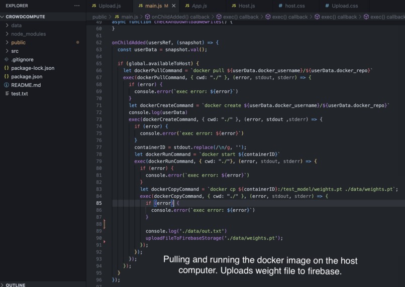Open Explorer more actions ellipsis
The width and height of the screenshot is (405, 287).
(77, 6)
